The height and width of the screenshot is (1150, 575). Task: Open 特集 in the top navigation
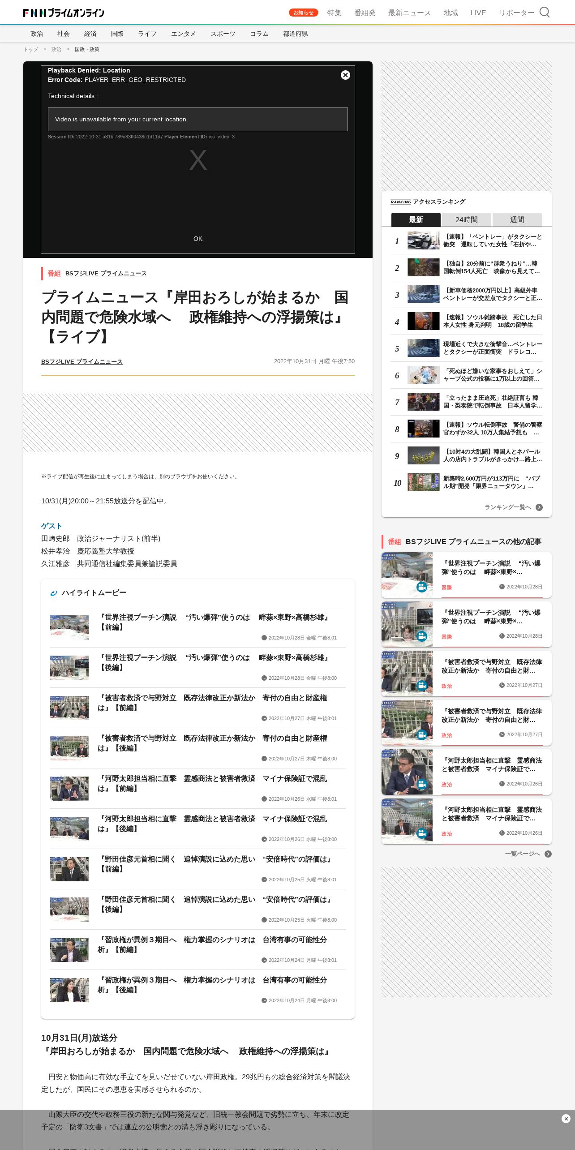click(x=334, y=13)
